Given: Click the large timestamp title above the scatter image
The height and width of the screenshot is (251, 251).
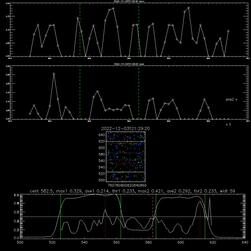Looking at the screenshot, I should (125, 129).
